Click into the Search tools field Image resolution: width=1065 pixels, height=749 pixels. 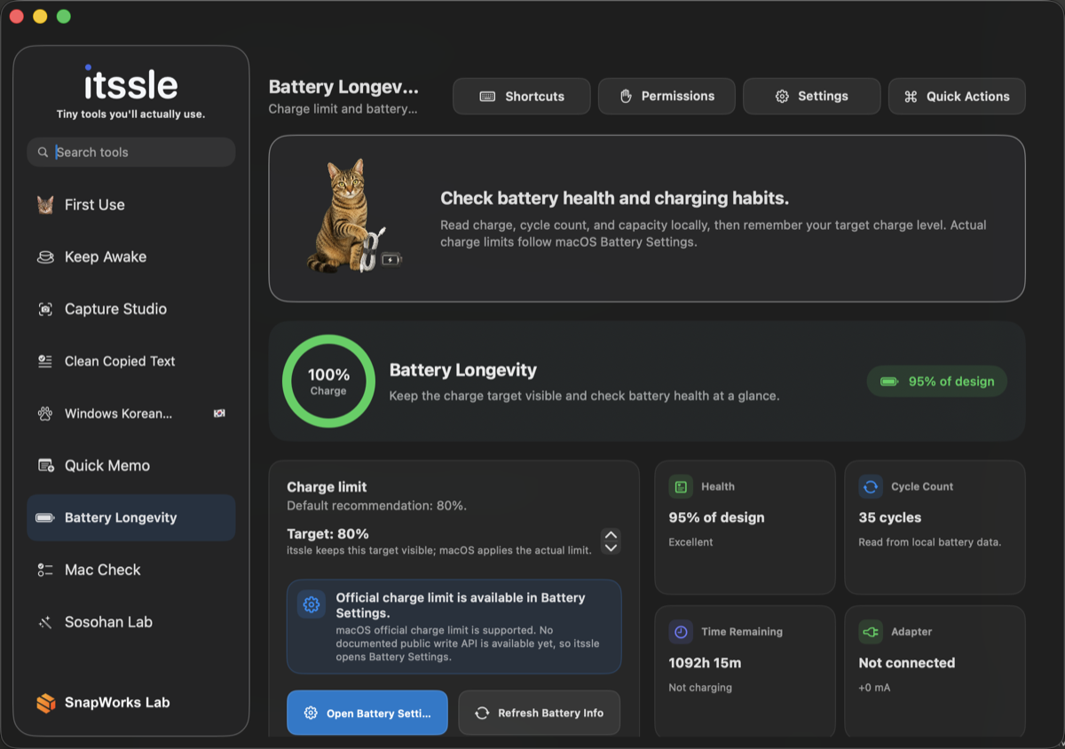[131, 153]
